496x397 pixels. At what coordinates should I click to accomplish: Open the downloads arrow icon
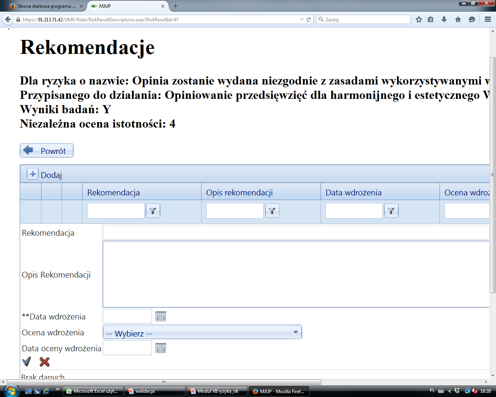[444, 19]
